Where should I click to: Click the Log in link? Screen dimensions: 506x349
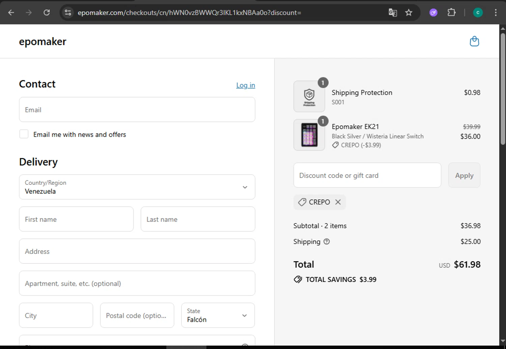246,85
